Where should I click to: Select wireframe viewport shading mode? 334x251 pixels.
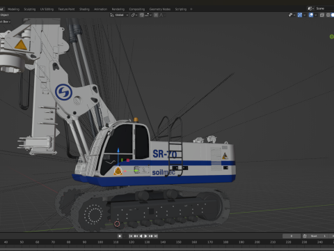pyautogui.click(x=328, y=15)
